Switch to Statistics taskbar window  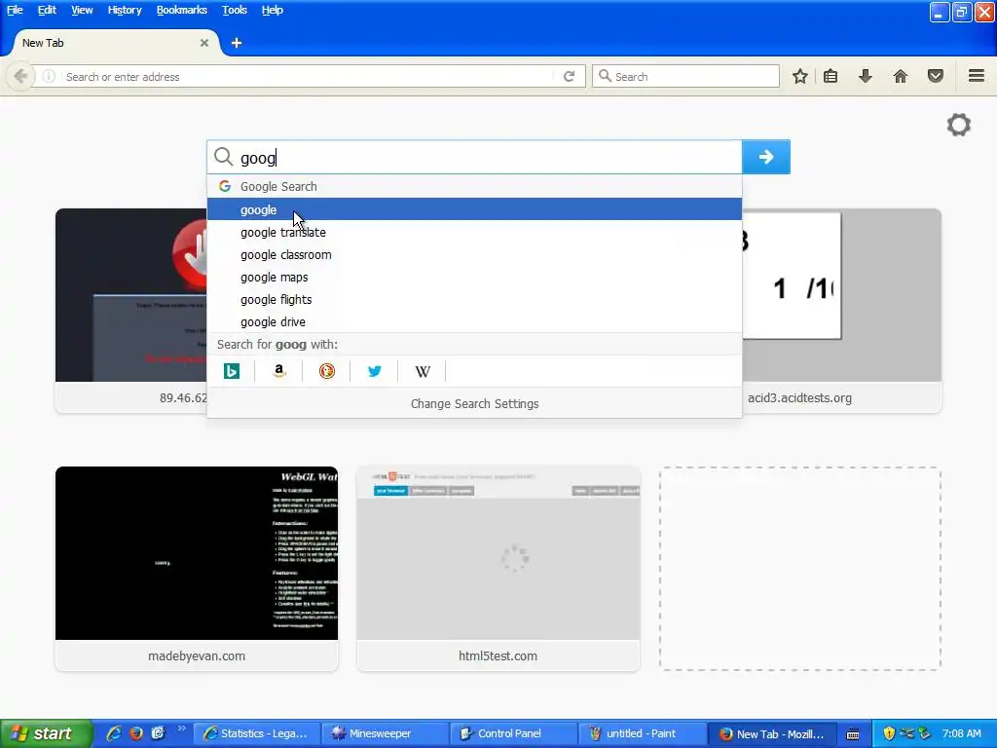256,733
